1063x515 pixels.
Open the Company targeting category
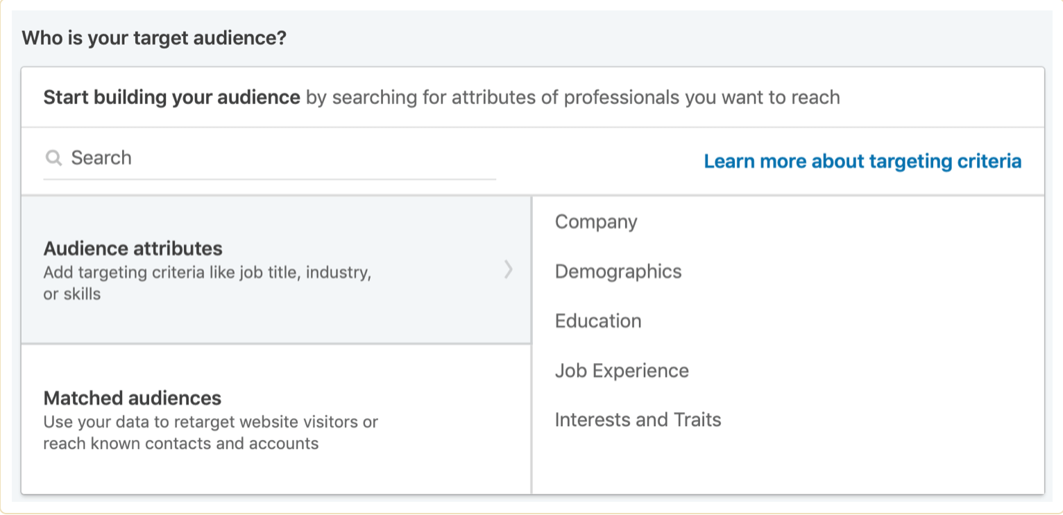pos(596,222)
